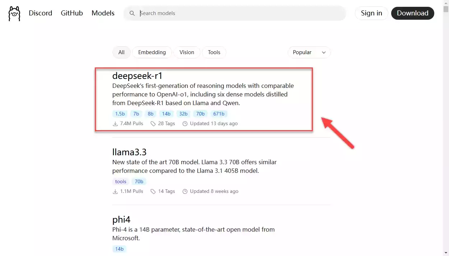Select the Tools filter tab
Viewport: 449px width, 256px height.
point(214,52)
